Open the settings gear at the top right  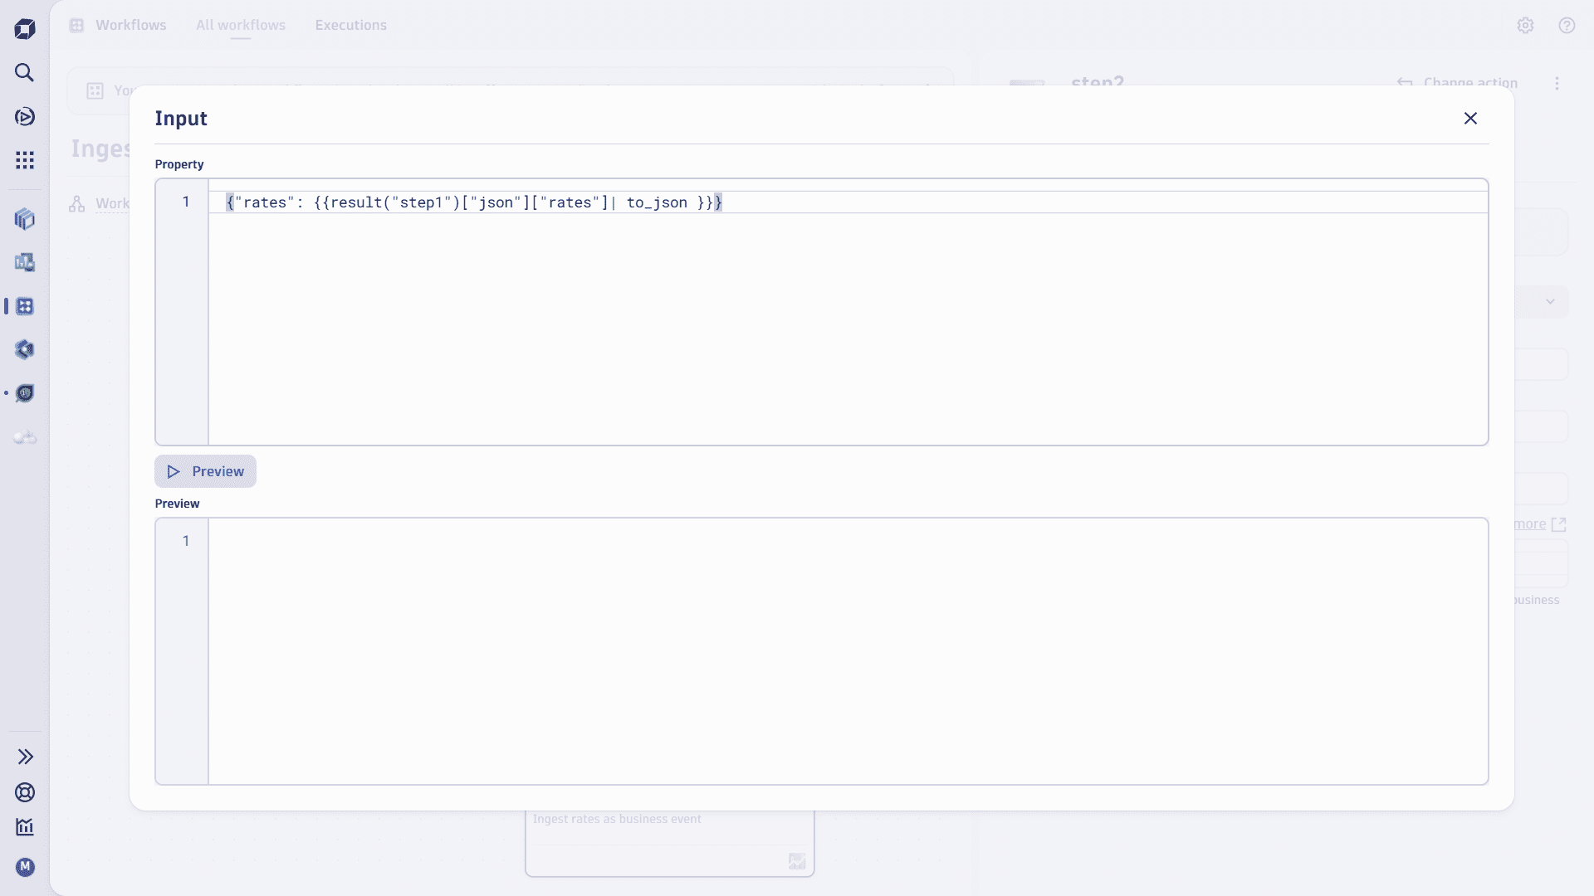click(1525, 25)
